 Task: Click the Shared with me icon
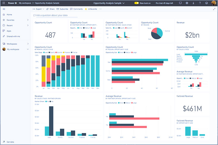(4, 36)
